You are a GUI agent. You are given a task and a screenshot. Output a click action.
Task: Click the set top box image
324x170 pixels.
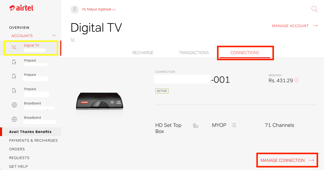click(100, 101)
